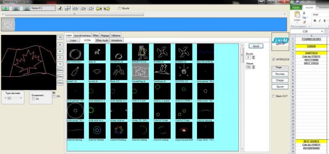Viewport: 329px width, 154px height.
Task: Select the BARNEY16 cartoon figure thumbnail
Action: coord(140,52)
